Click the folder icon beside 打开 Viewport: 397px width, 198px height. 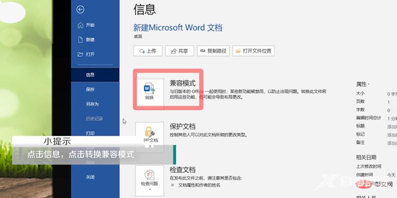coord(80,54)
